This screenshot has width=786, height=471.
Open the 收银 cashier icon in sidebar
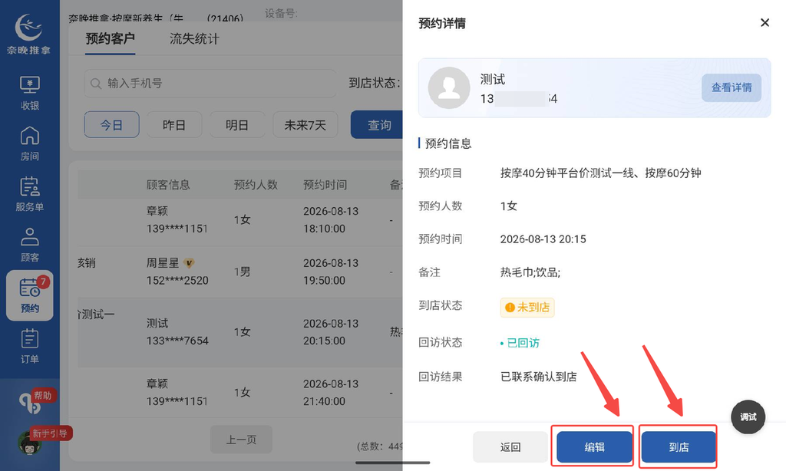point(30,93)
